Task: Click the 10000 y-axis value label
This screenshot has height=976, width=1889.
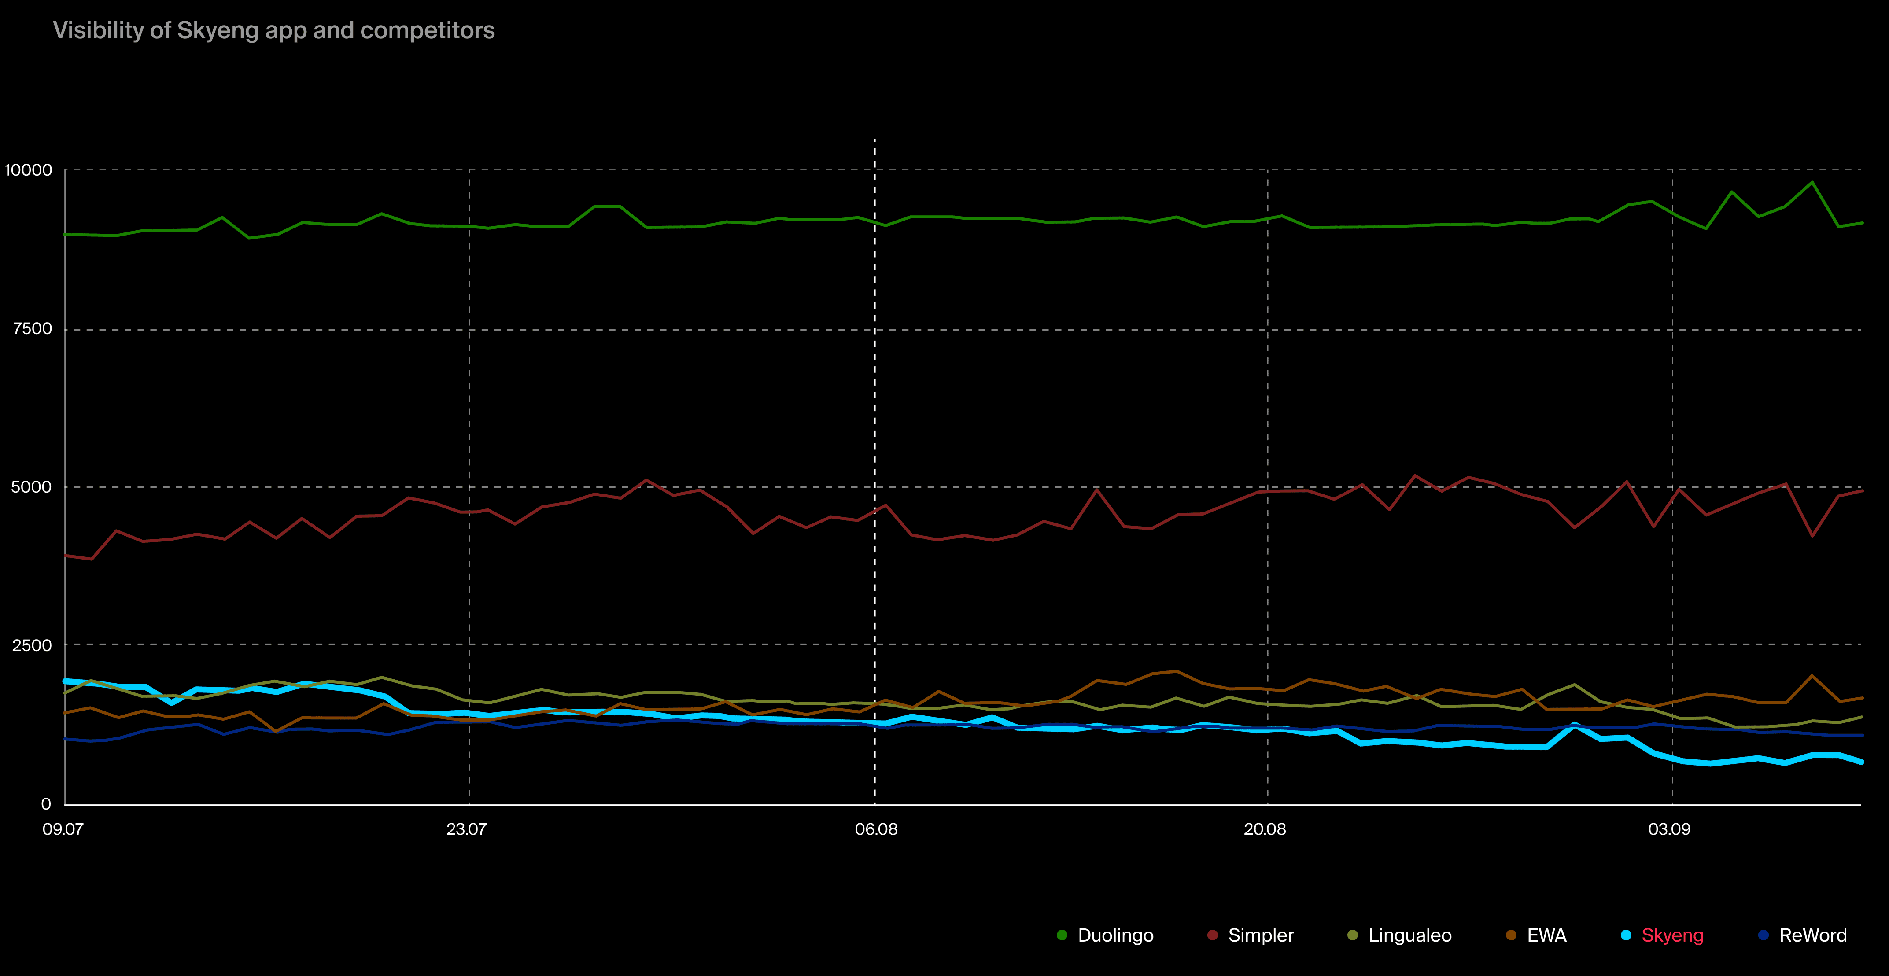Action: (29, 170)
